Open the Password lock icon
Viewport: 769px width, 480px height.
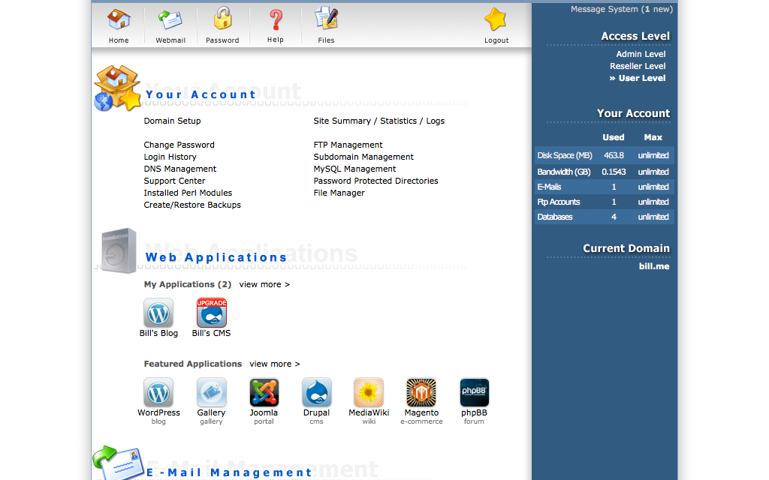(222, 19)
